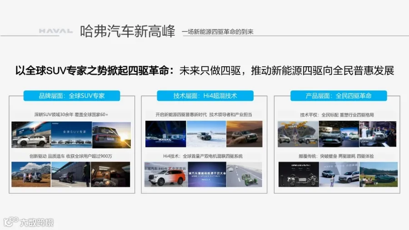Open the SUV with snowy mountains photo
Viewport: 409px width, 230px height.
click(x=31, y=174)
